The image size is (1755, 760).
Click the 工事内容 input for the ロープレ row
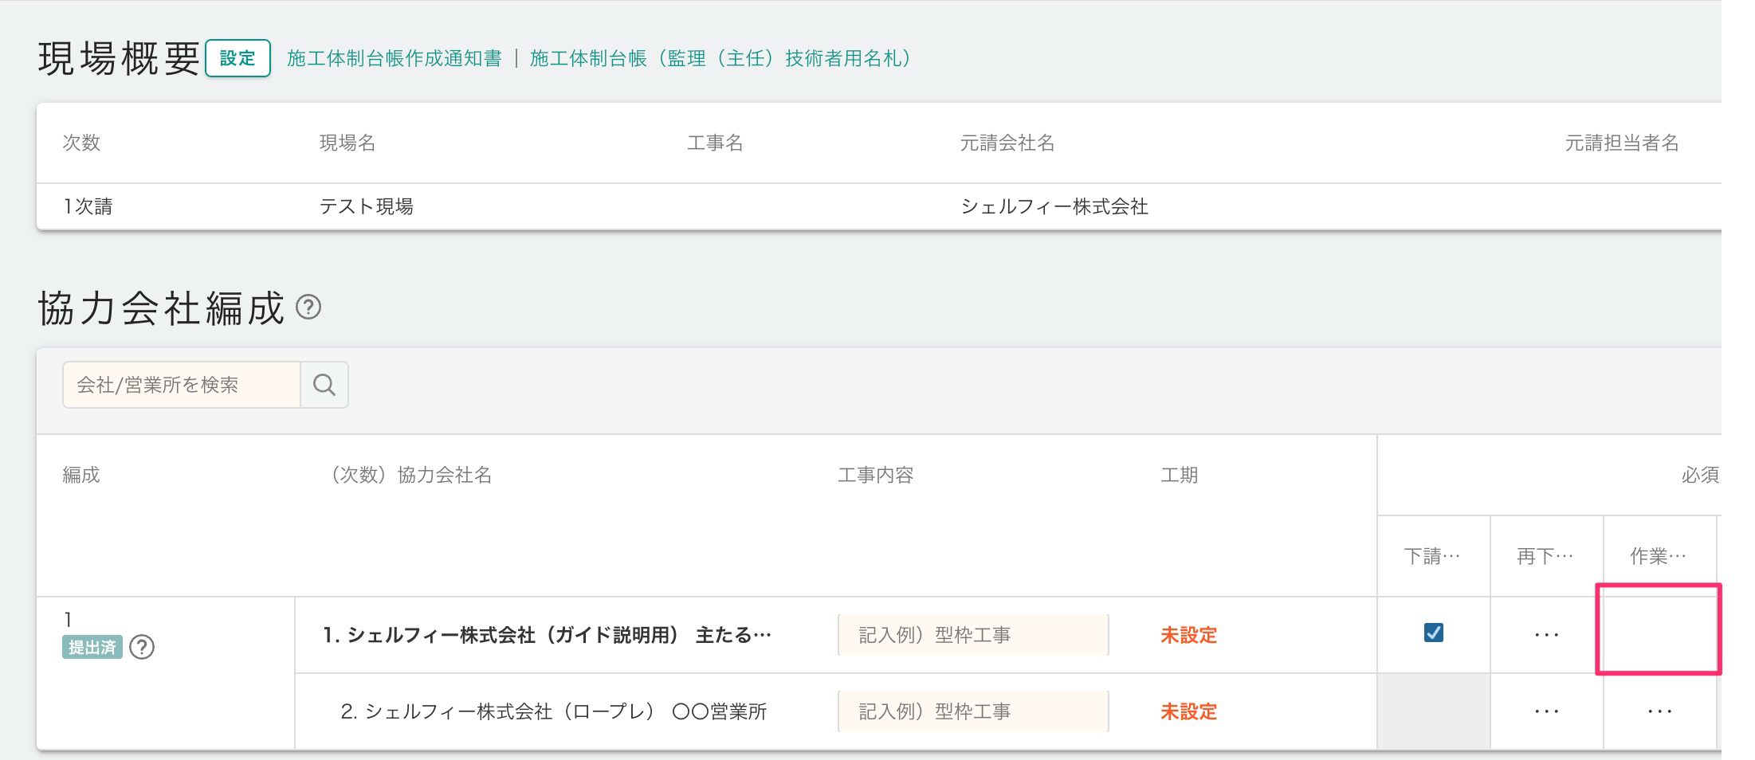tap(972, 711)
